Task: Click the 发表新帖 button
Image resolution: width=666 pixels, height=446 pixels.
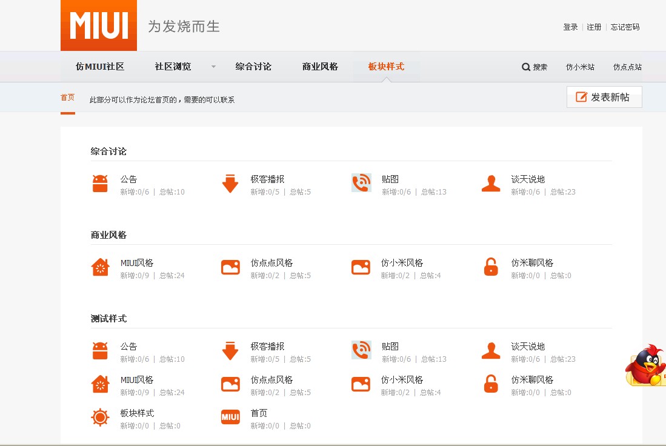Action: coord(604,97)
